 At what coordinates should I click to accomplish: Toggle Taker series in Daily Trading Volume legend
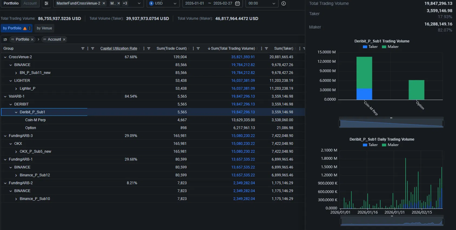[x=370, y=145]
